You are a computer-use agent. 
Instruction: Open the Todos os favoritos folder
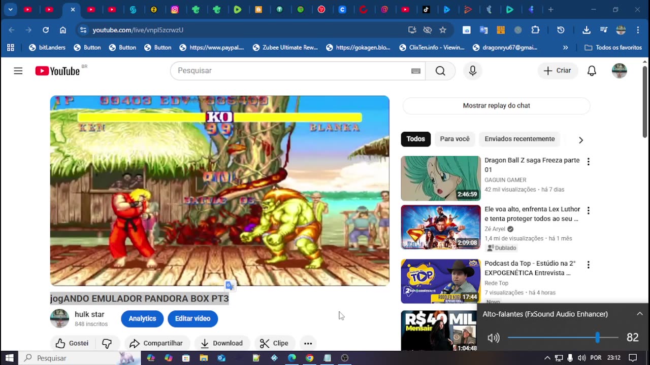[613, 48]
